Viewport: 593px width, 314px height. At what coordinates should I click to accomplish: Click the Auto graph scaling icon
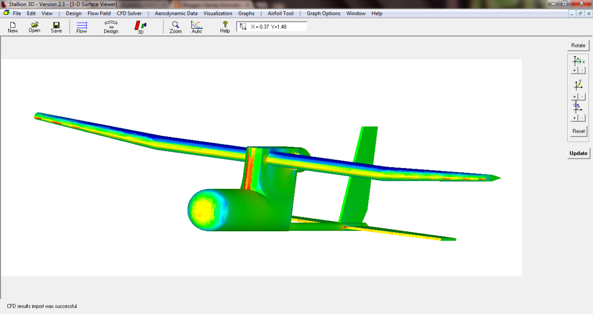coord(197,26)
